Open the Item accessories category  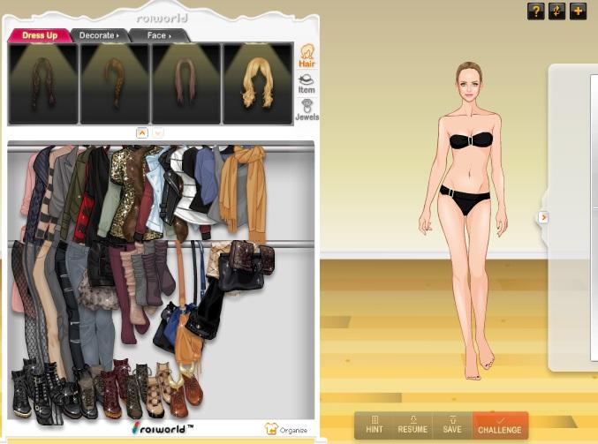[307, 82]
